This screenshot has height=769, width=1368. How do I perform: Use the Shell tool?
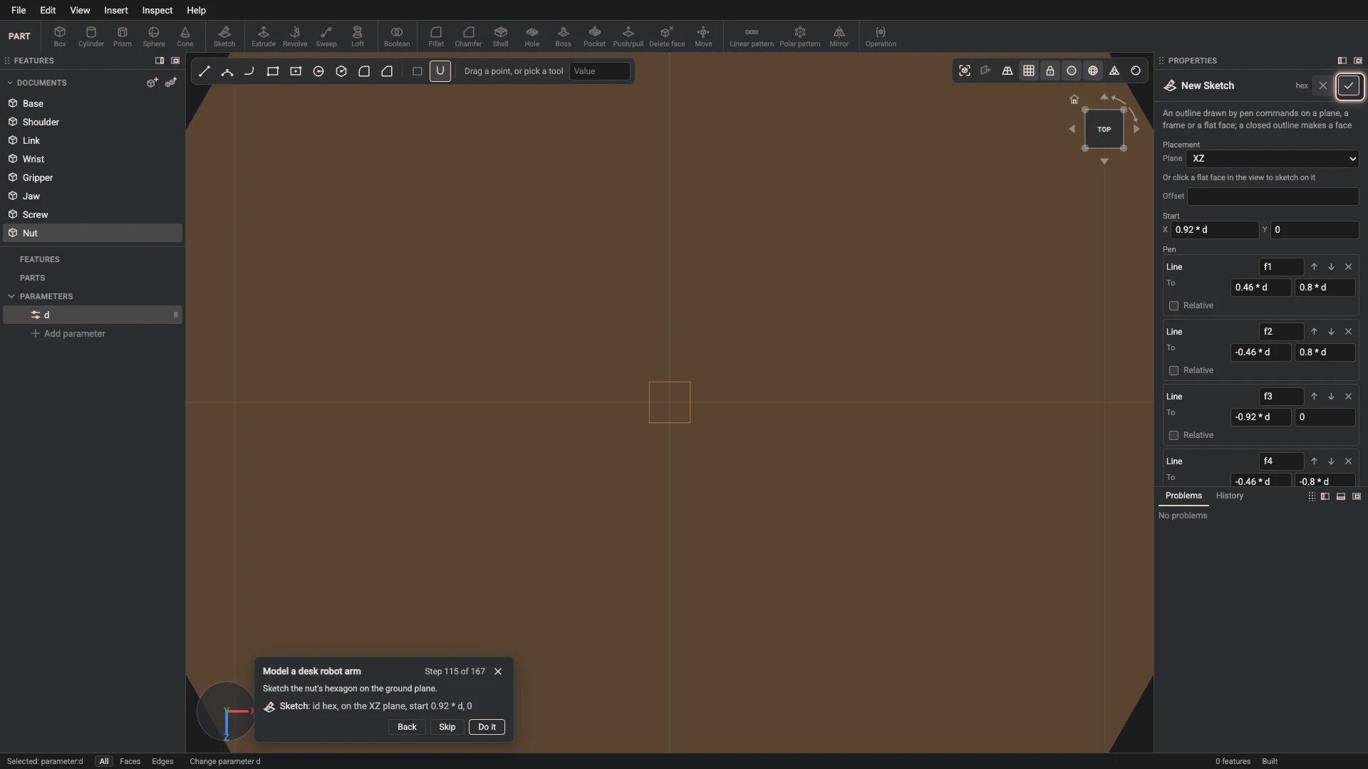[501, 36]
